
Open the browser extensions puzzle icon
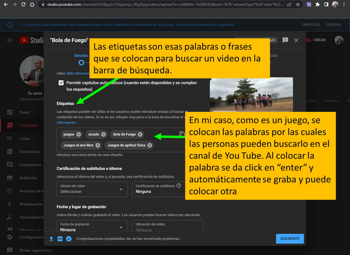[317, 4]
